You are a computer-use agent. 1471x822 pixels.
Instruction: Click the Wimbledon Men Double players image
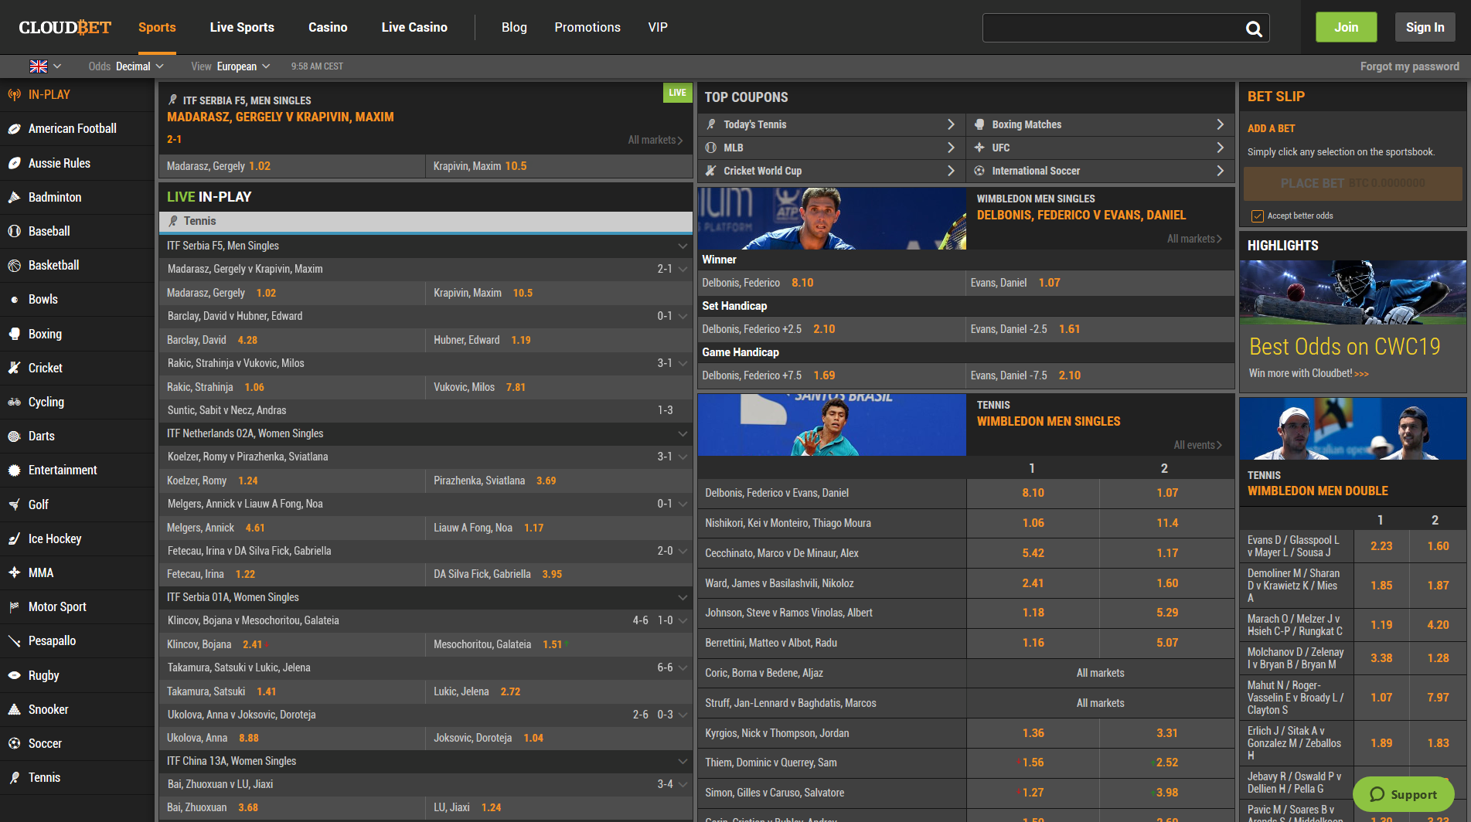1353,429
